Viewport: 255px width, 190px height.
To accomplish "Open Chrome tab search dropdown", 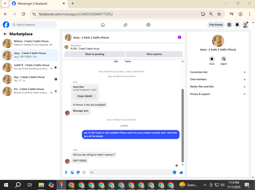I will [x=5, y=4].
